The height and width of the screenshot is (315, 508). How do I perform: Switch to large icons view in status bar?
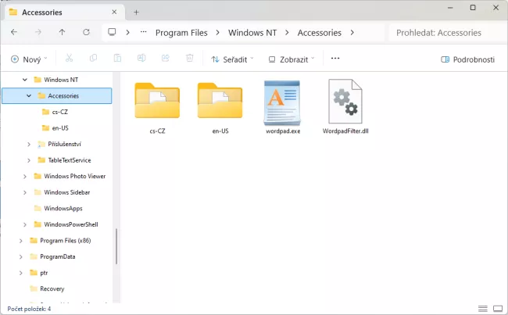pos(498,309)
